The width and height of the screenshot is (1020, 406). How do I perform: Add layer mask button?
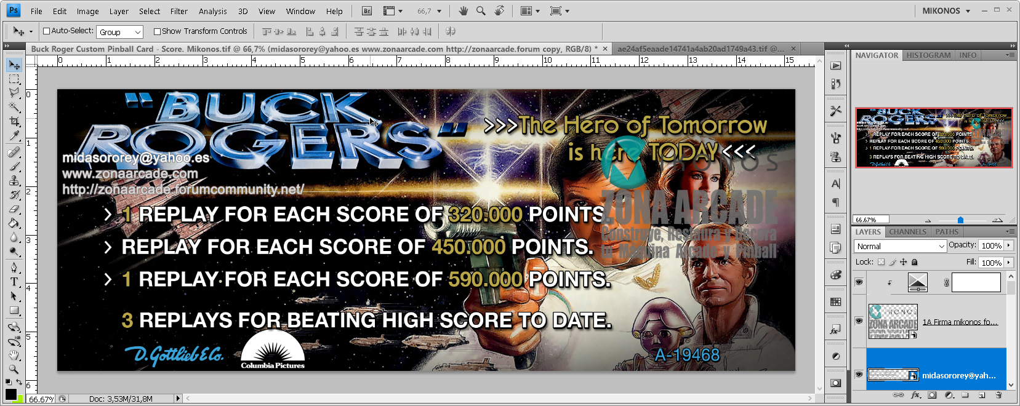(932, 395)
